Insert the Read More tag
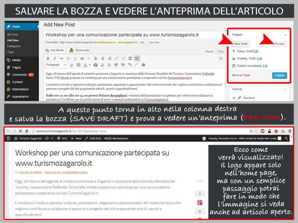Screen dimensions: 298x223 (130, 59)
